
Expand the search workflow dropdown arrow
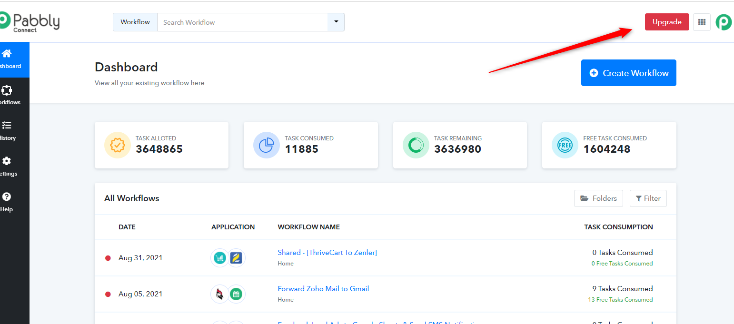click(336, 22)
